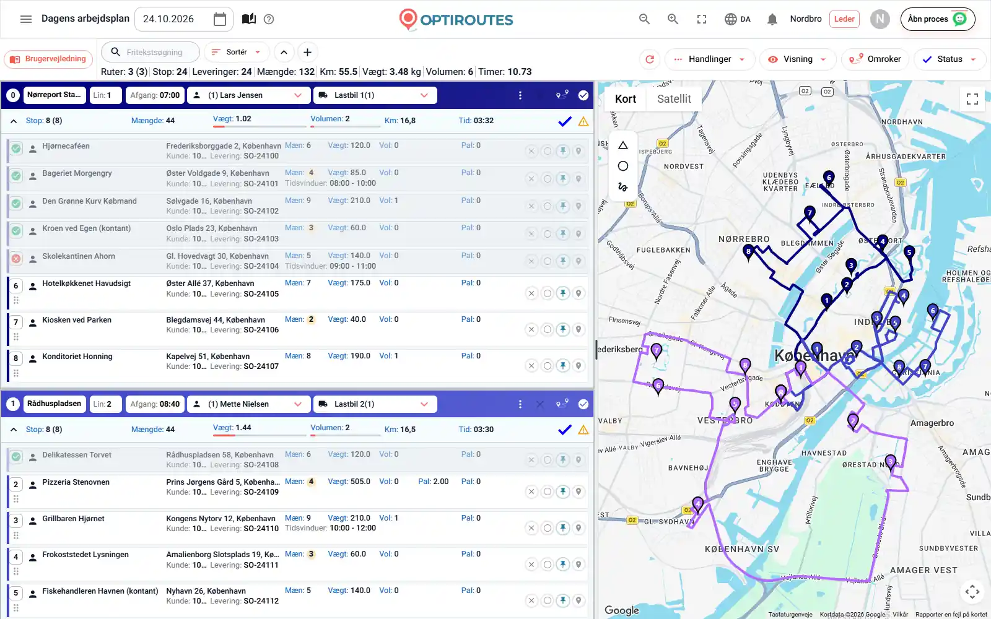This screenshot has width=991, height=619.
Task: Toggle checkmark on Nørreport route header
Action: 583,95
